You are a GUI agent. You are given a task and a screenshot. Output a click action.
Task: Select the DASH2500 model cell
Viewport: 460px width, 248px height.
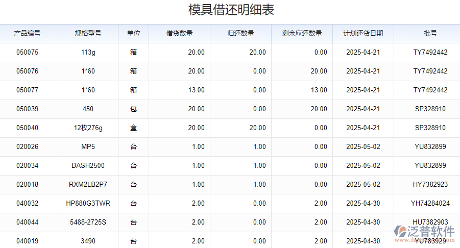point(88,166)
